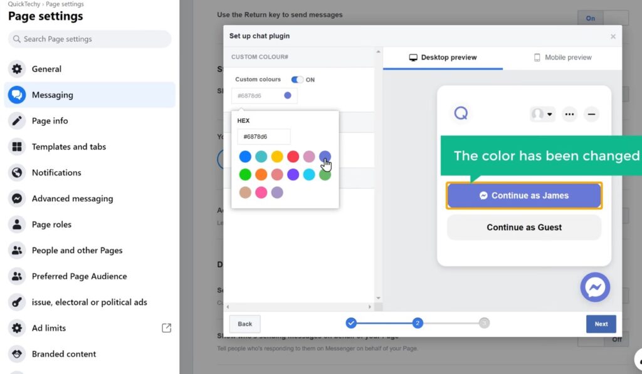Image resolution: width=642 pixels, height=374 pixels.
Task: Click the General gear icon in sidebar
Action: coord(17,69)
